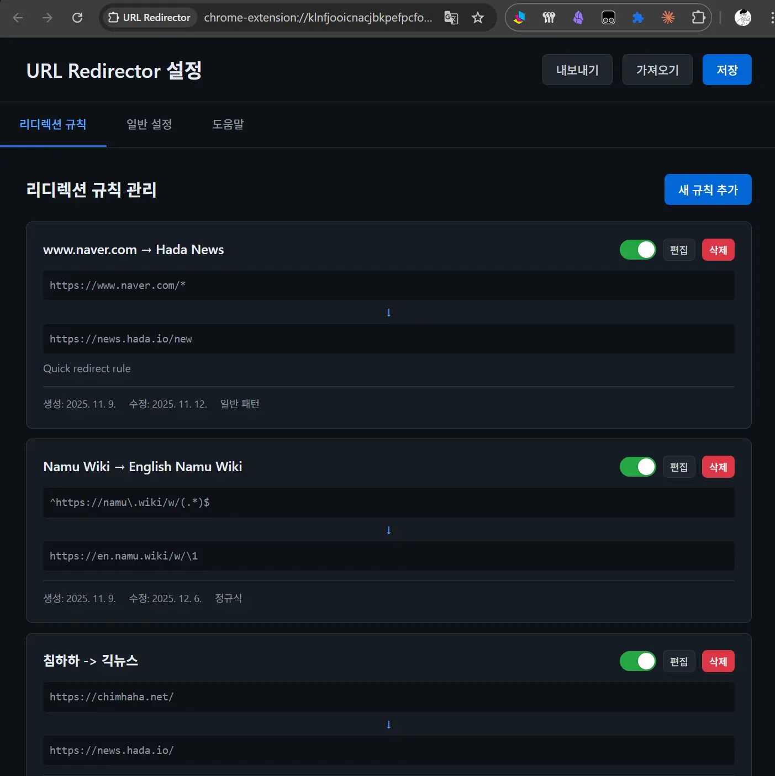Click the chrome-extension address bar
This screenshot has height=776, width=775.
(x=318, y=18)
